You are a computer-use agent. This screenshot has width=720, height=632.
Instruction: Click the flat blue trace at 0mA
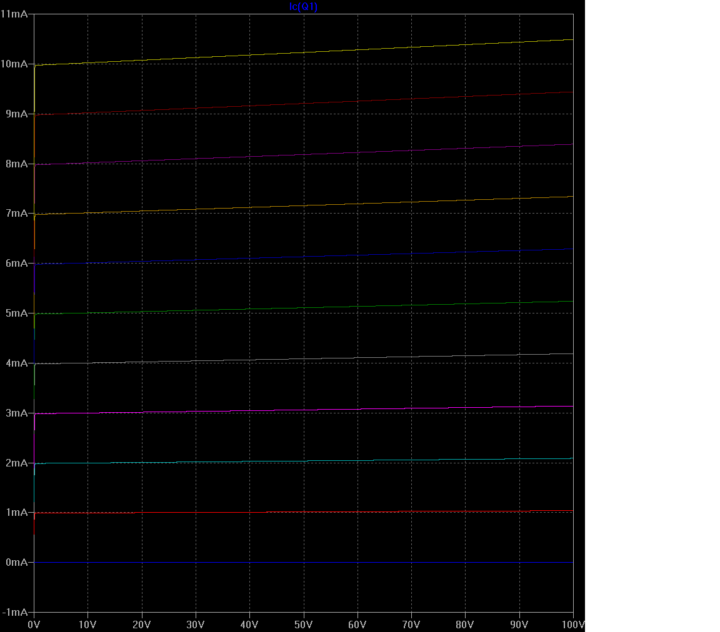click(304, 562)
